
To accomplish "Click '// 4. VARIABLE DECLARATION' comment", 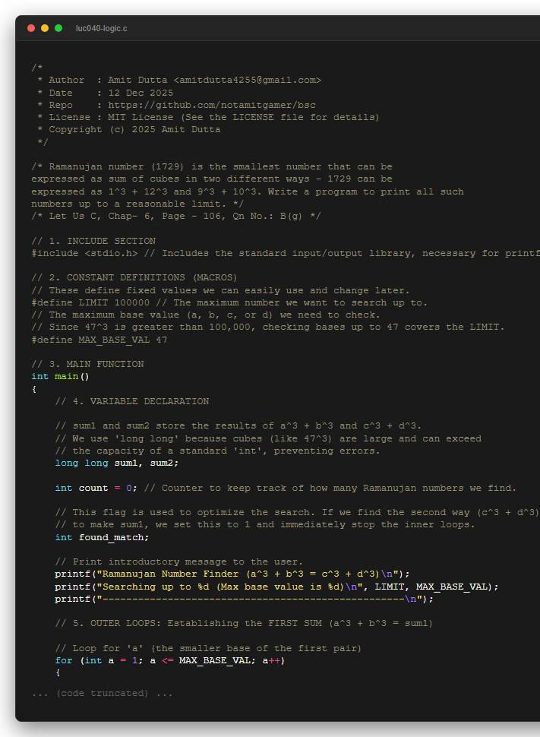I will [132, 401].
